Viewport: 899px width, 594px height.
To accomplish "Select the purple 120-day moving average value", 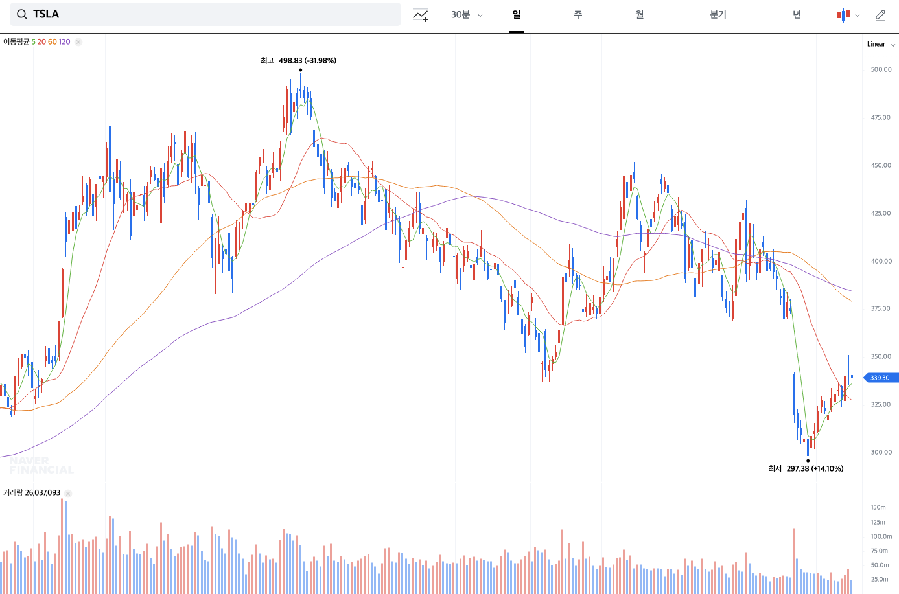I will (x=65, y=42).
